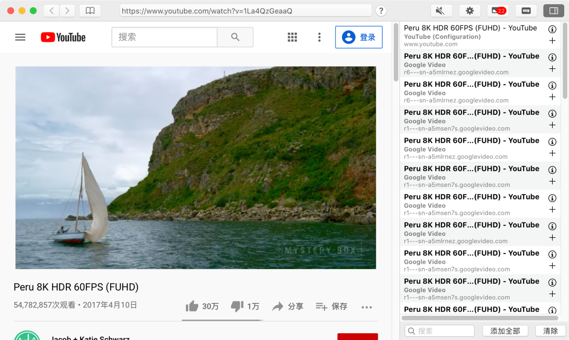Show info for the YouTube (Configuration) item
Screen dimensions: 569x340
[552, 29]
